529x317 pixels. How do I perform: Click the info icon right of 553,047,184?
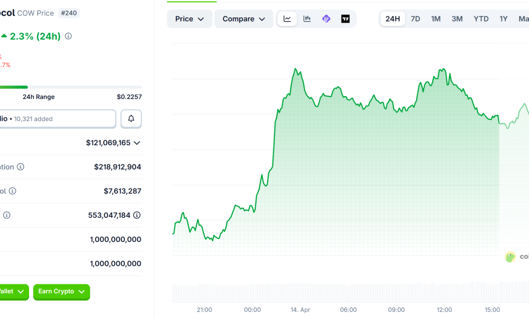point(137,215)
